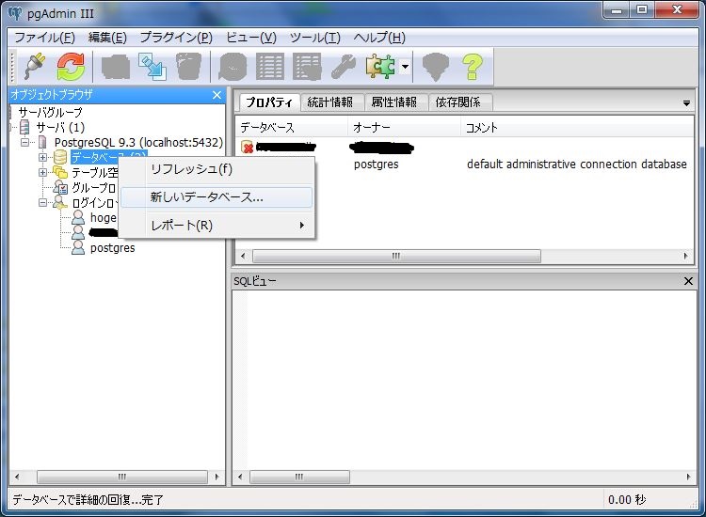Click the サーバ (1) server group icon
706x517 pixels.
[x=25, y=127]
